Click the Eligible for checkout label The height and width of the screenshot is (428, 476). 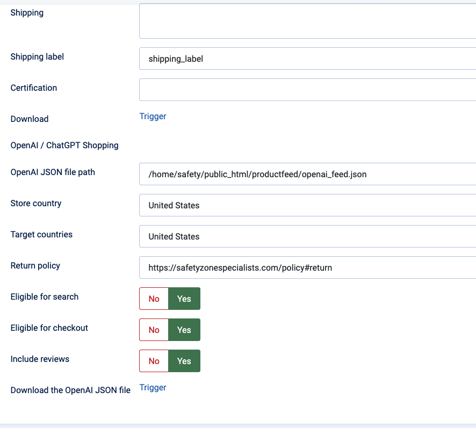49,328
